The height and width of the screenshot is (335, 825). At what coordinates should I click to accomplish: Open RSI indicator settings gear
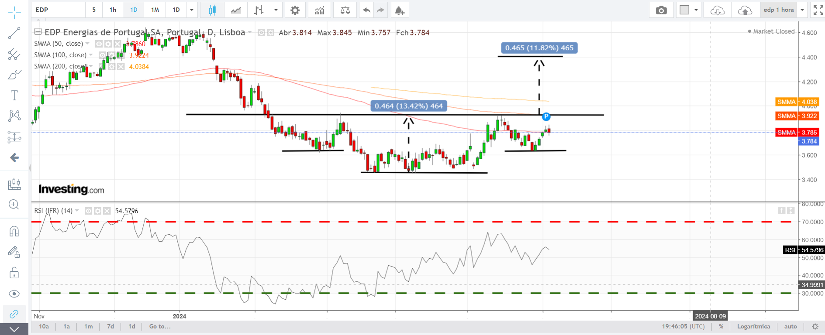point(97,211)
